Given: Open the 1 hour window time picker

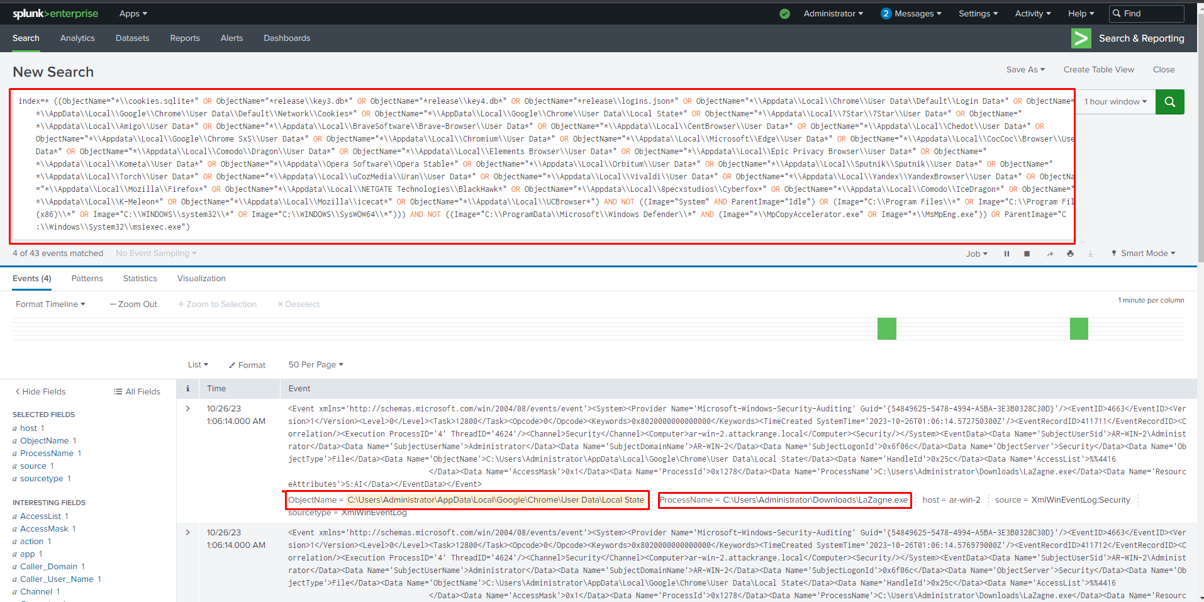Looking at the screenshot, I should click(1113, 101).
